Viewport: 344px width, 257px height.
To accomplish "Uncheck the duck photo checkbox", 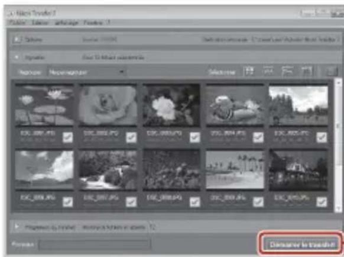I will pyautogui.click(x=258, y=137).
